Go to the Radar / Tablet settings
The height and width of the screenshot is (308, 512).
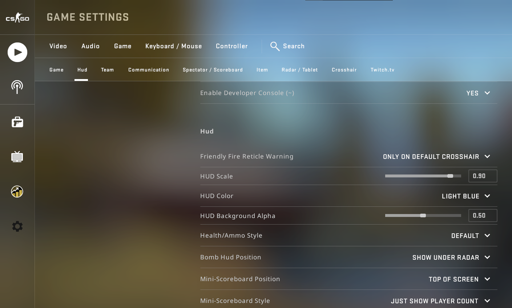click(299, 70)
